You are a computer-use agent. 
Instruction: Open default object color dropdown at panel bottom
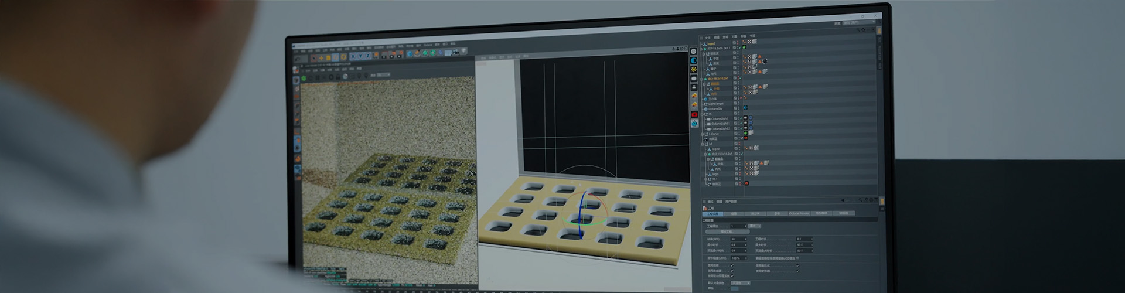tap(740, 283)
